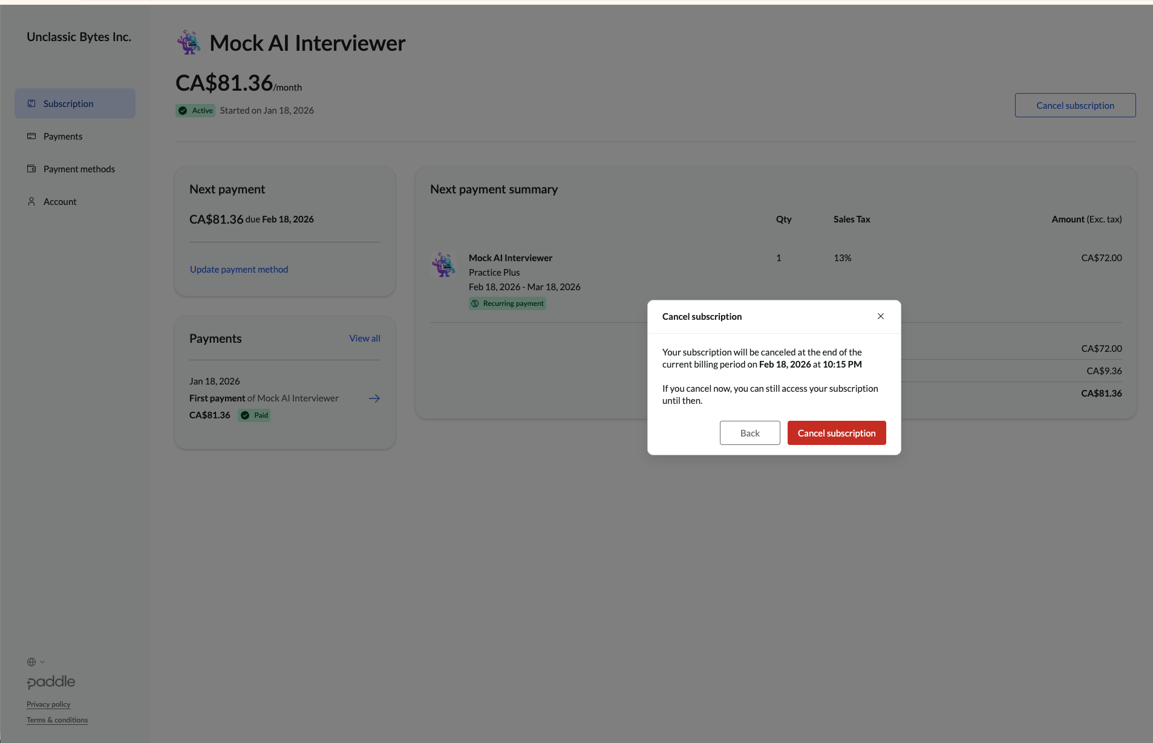Click the person icon beside Account
1153x743 pixels.
pos(31,201)
